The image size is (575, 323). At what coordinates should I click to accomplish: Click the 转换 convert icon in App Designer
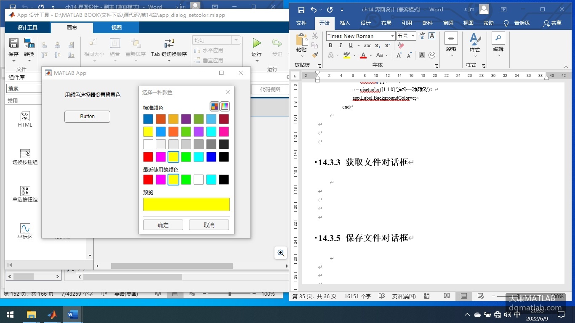click(29, 43)
